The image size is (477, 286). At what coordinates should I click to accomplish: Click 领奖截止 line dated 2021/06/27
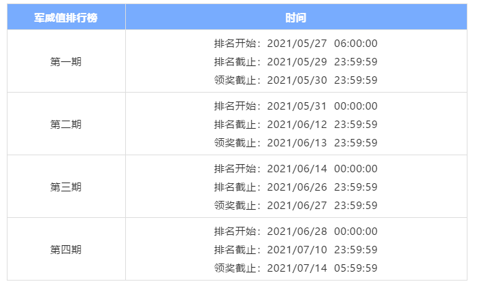point(295,206)
